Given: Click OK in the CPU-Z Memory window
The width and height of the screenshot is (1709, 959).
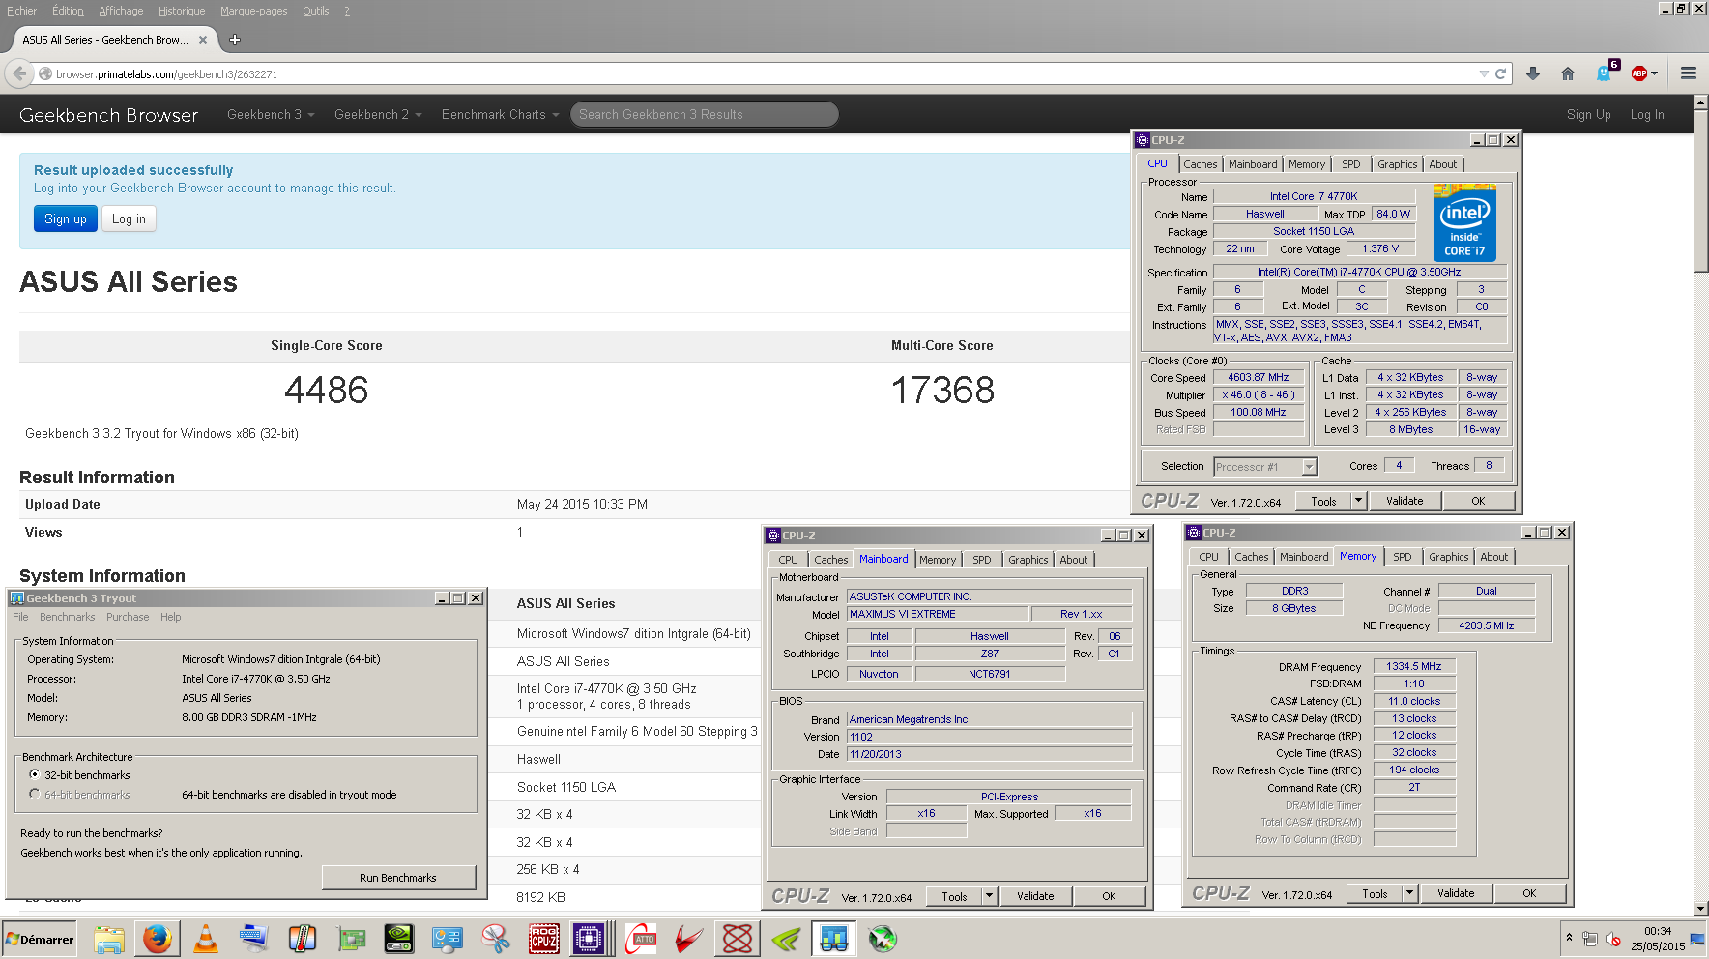Looking at the screenshot, I should coord(1529,893).
